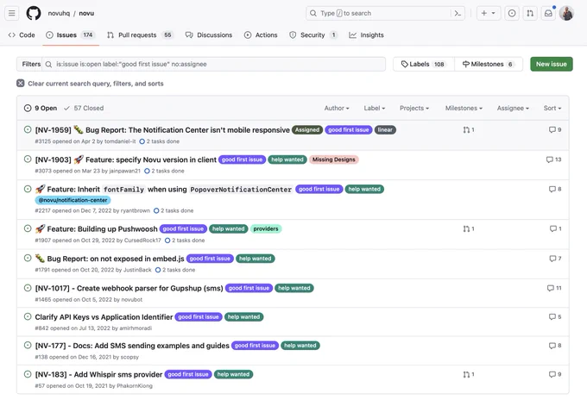Open comments of Inherit fontFamily issue
Screen dimensions: 587x400
[555, 189]
